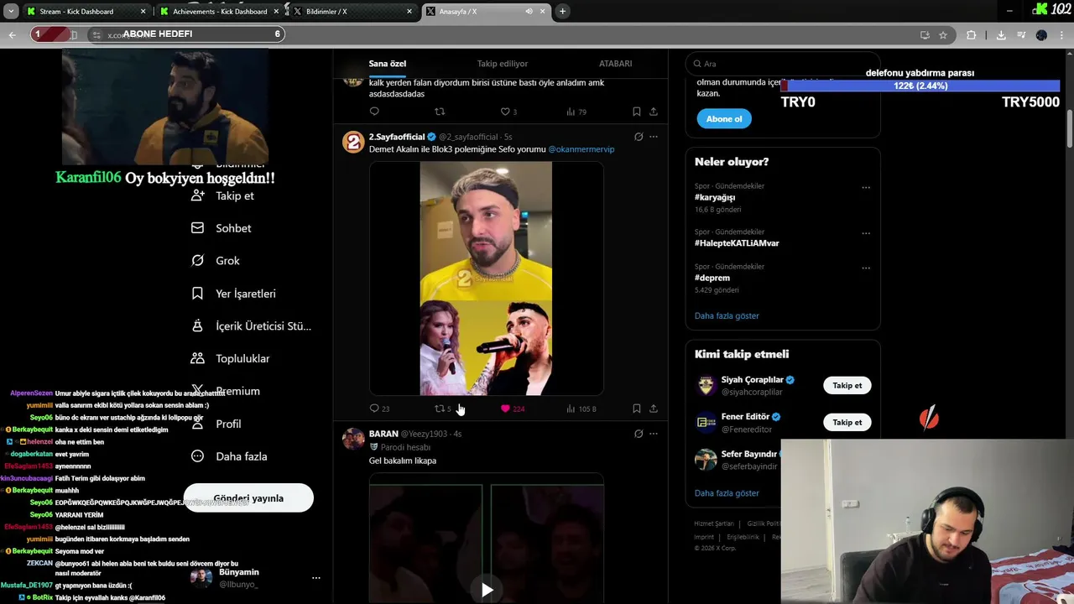Open more options on BARAN's post

654,434
